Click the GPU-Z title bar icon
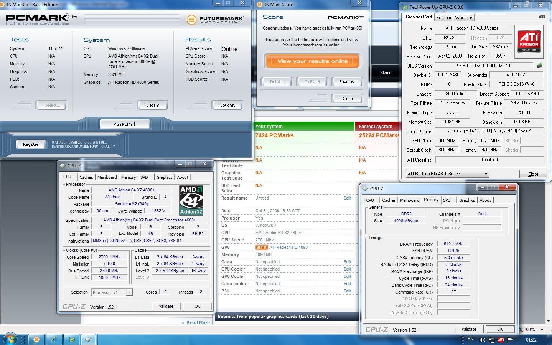 click(x=405, y=7)
